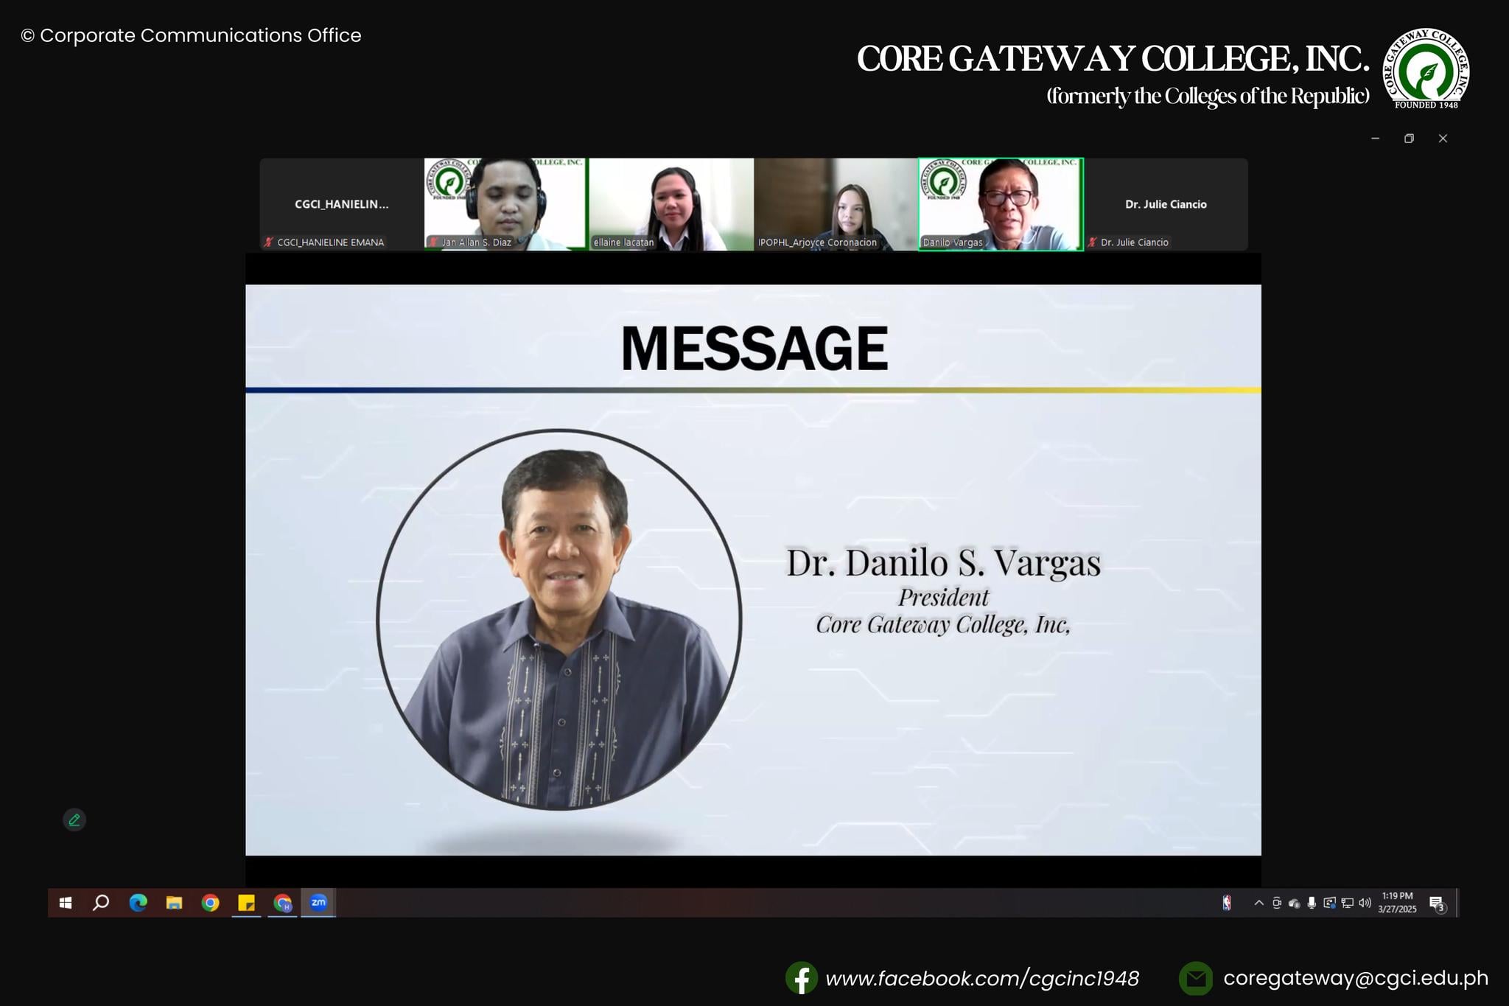The image size is (1509, 1006).
Task: Open the annotation pencil tool
Action: coord(74,820)
